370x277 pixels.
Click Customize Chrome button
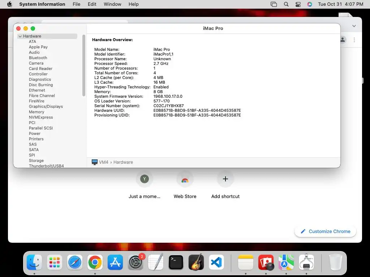click(x=326, y=231)
